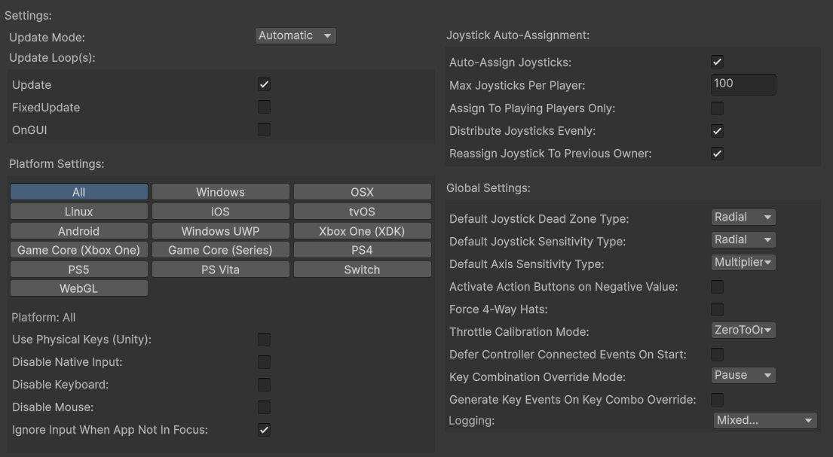Viewport: 833px width, 457px height.
Task: Open the Update Mode dropdown
Action: pos(296,35)
